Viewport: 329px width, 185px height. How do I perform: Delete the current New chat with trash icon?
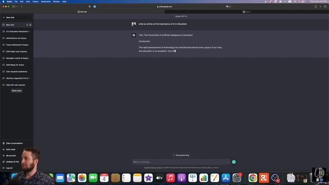(30, 25)
